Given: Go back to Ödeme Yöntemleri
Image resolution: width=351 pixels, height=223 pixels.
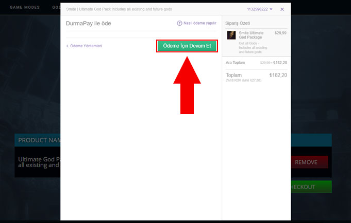Looking at the screenshot, I should [x=86, y=46].
